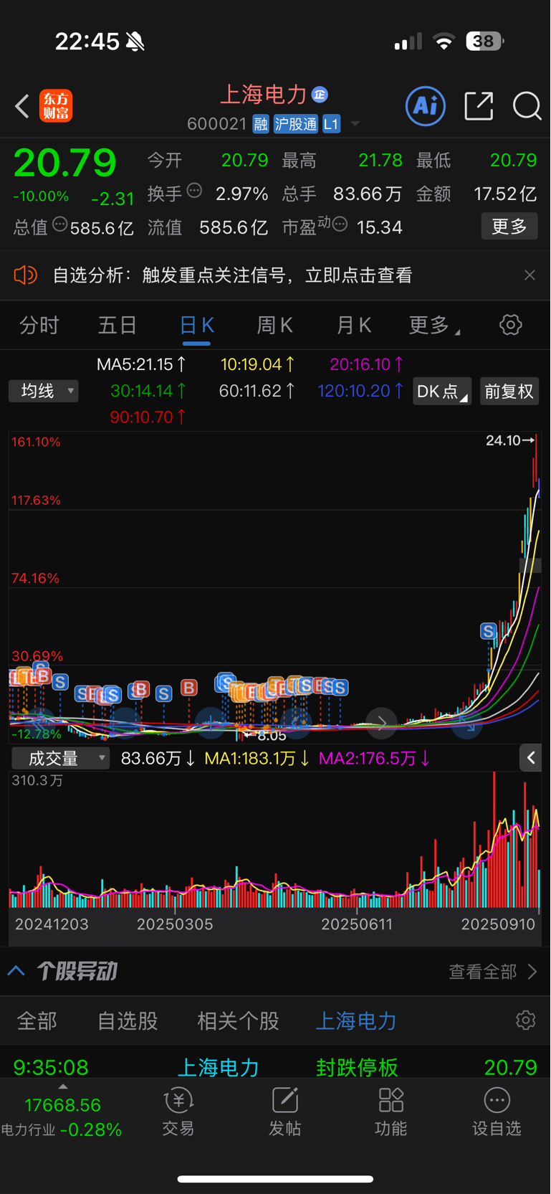Switch to 五日 tab

point(118,326)
